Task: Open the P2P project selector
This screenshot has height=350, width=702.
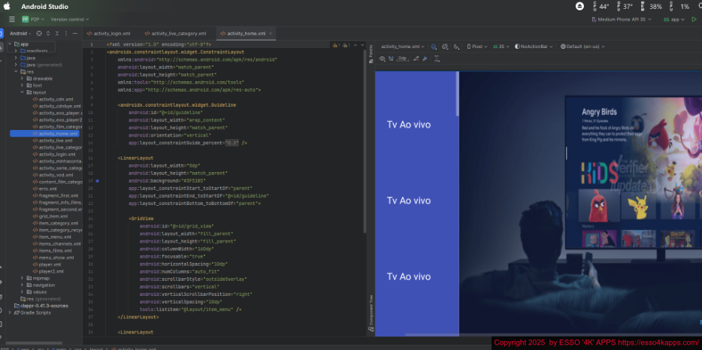Action: tap(33, 20)
